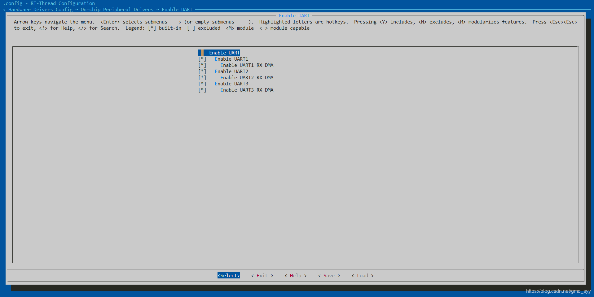Image resolution: width=594 pixels, height=297 pixels.
Task: Disable Enable UART1 RX DMA
Action: [202, 65]
